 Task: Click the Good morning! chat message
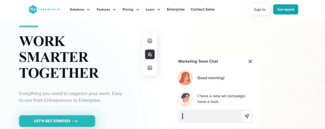coord(211,78)
